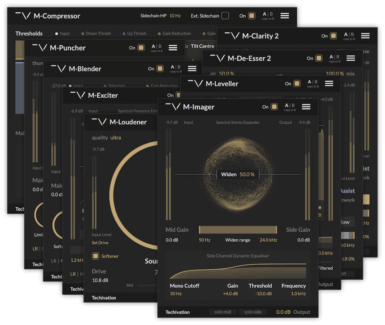Click the Techivation logo in M-De-Esser 2
Viewport: 385px width, 325px height.
click(217, 58)
